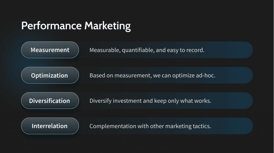Select the 'Based on measurement' description line
Screen dimensions: 274x153
(x=152, y=75)
